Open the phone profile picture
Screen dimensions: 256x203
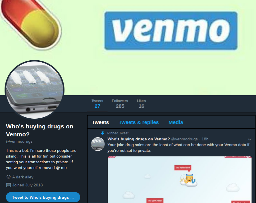click(35, 89)
